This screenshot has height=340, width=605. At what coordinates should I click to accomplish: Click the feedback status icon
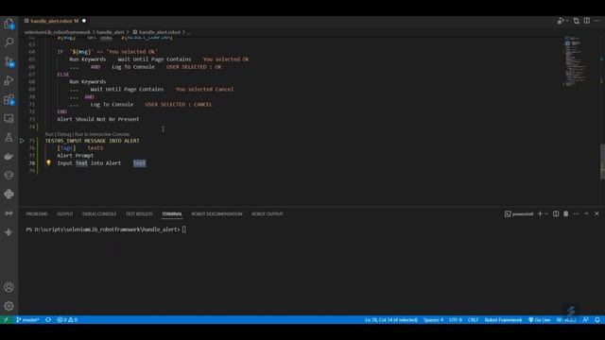tap(586, 320)
